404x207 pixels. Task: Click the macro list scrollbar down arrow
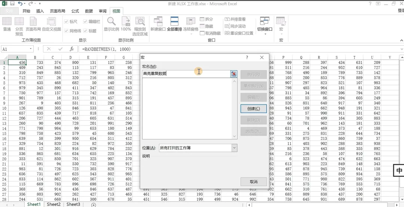[x=234, y=136]
